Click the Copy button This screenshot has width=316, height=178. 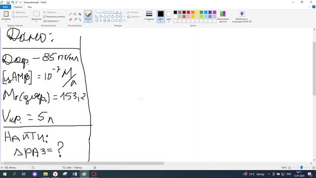pos(20,17)
